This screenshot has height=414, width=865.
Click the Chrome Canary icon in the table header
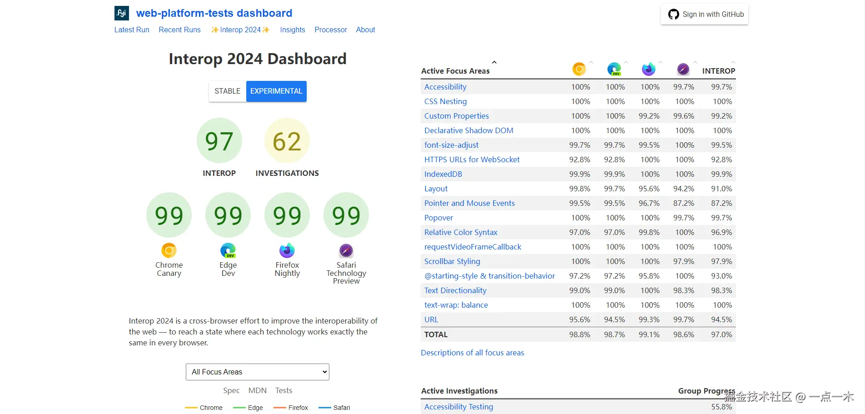(x=579, y=69)
